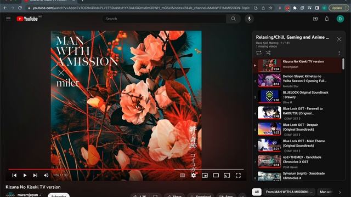Click the YouTube search input field
Image resolution: width=351 pixels, height=197 pixels.
pos(164,19)
